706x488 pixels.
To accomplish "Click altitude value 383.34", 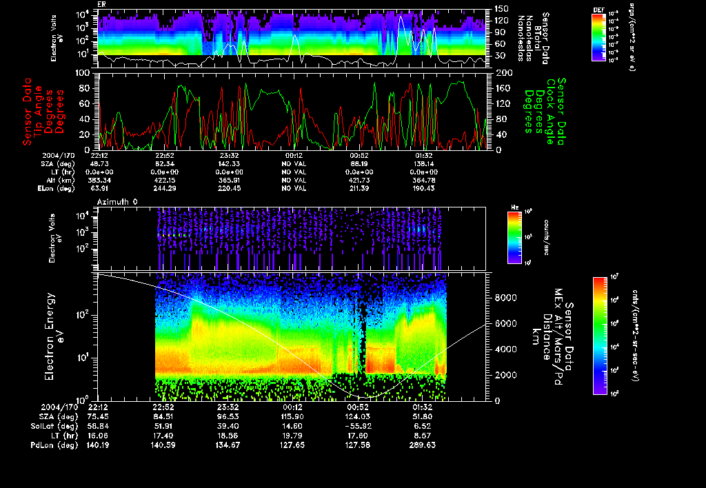I will point(99,180).
